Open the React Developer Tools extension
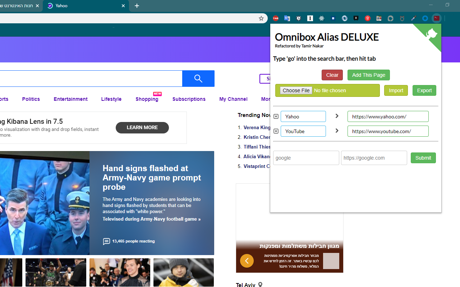Viewport: 460px width, 287px height. pos(321,18)
